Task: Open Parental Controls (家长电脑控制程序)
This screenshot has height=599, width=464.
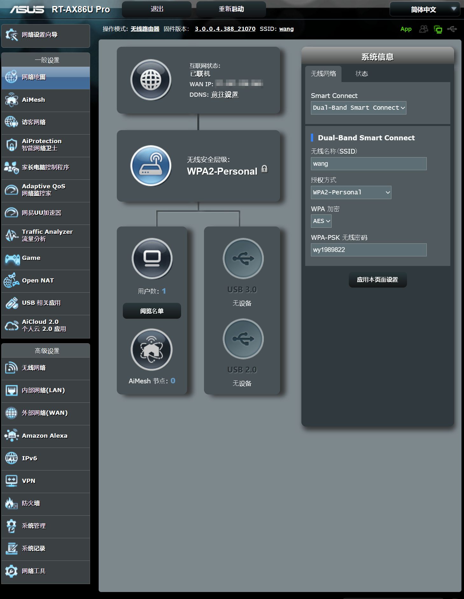Action: click(x=46, y=168)
